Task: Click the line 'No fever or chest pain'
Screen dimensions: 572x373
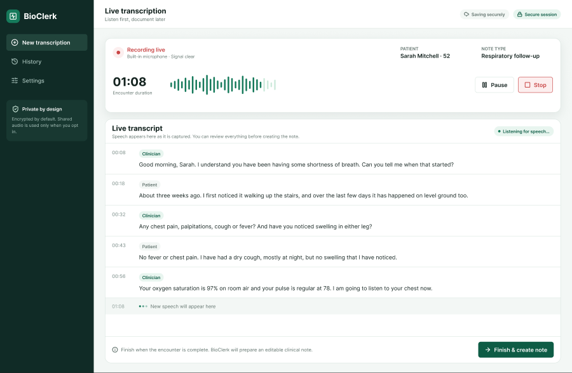Action: click(x=268, y=258)
